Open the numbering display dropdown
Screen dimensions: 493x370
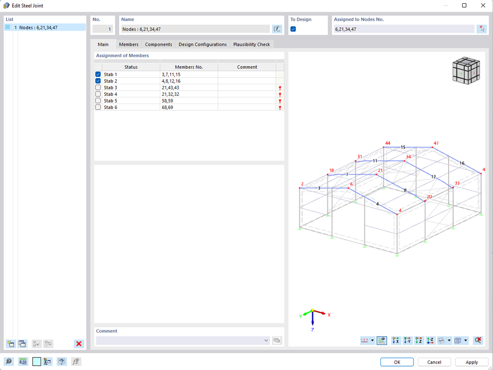pos(372,340)
